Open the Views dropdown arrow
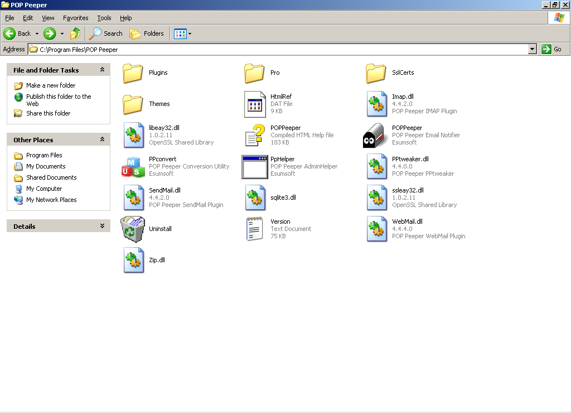 (190, 33)
